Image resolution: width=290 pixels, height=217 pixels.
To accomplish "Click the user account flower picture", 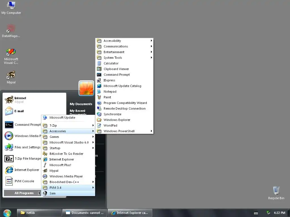I will pos(86,88).
